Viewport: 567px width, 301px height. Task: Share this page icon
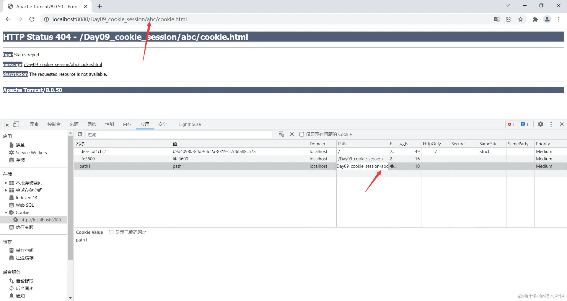pos(509,19)
